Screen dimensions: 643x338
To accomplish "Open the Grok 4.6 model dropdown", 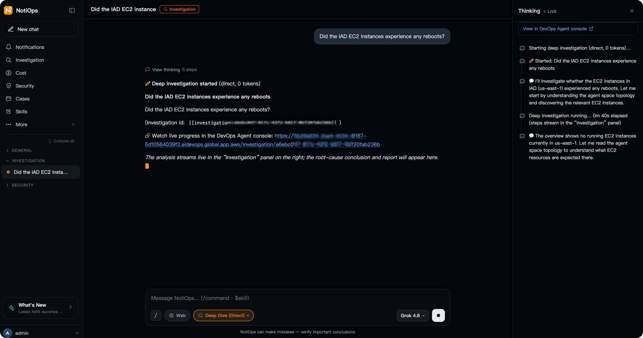I will (412, 315).
